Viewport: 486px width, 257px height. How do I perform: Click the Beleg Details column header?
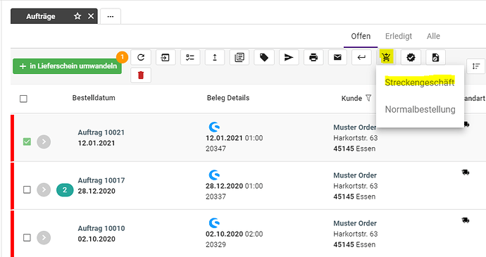(x=228, y=98)
